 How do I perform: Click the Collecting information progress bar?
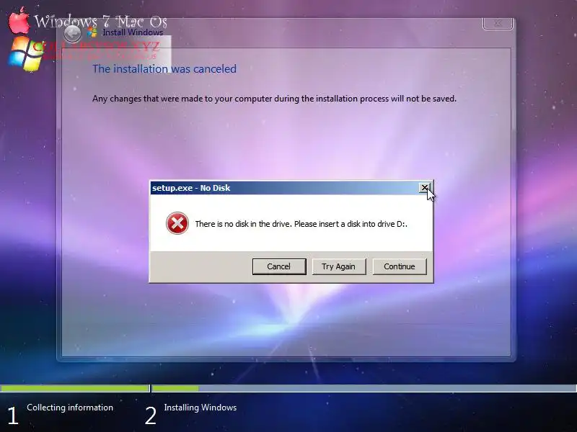(x=75, y=388)
